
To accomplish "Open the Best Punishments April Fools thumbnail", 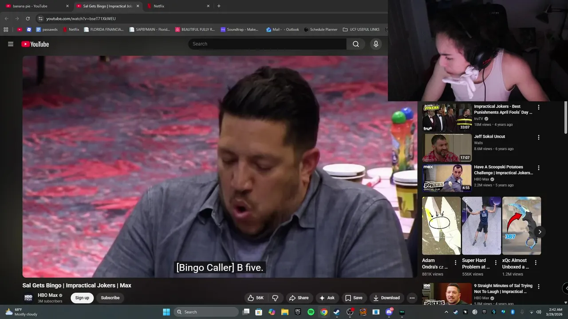I will click(x=447, y=117).
